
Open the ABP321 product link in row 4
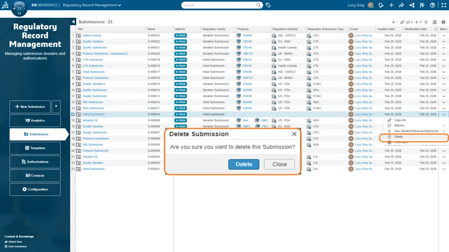pyautogui.click(x=248, y=54)
